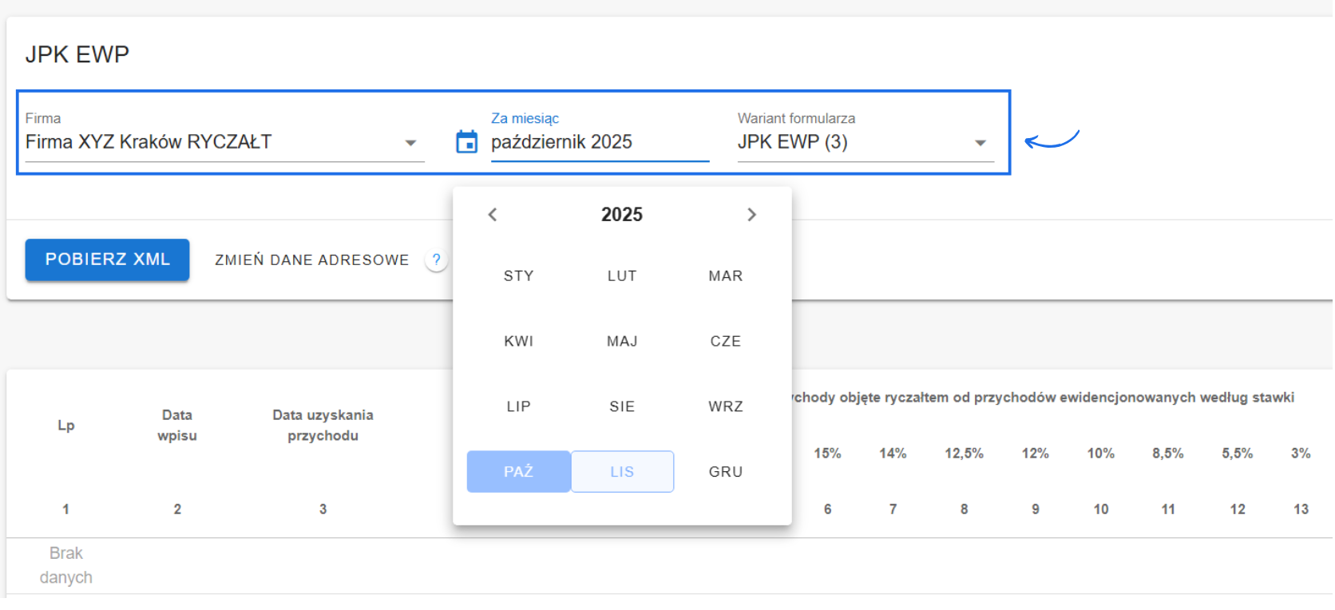The width and height of the screenshot is (1335, 610).
Task: Click the highlighted PAŹ month
Action: tap(518, 472)
